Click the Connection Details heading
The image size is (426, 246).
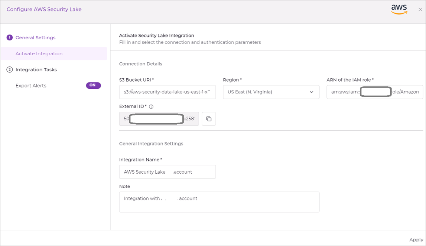coord(140,64)
